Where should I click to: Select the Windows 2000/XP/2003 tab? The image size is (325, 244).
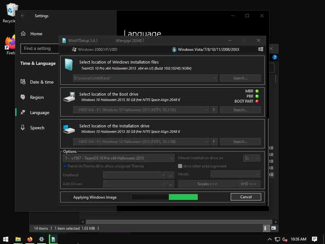pos(95,49)
